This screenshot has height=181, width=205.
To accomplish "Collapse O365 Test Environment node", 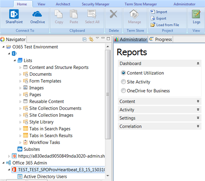I will (x=3, y=47).
